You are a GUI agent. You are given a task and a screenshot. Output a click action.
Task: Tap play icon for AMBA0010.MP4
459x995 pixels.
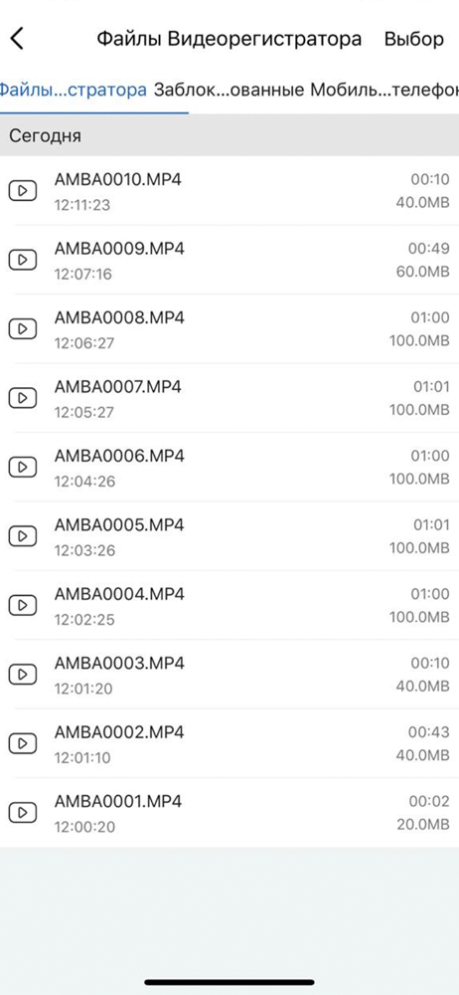tap(22, 190)
